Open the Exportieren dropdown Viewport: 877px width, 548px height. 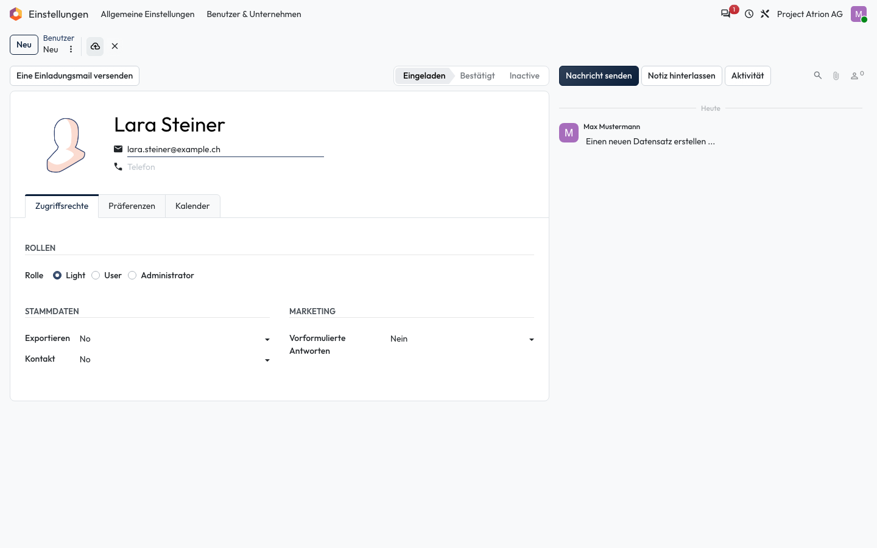pyautogui.click(x=175, y=339)
